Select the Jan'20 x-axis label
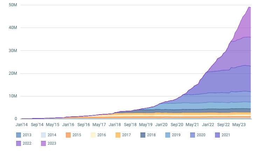 click(x=161, y=124)
